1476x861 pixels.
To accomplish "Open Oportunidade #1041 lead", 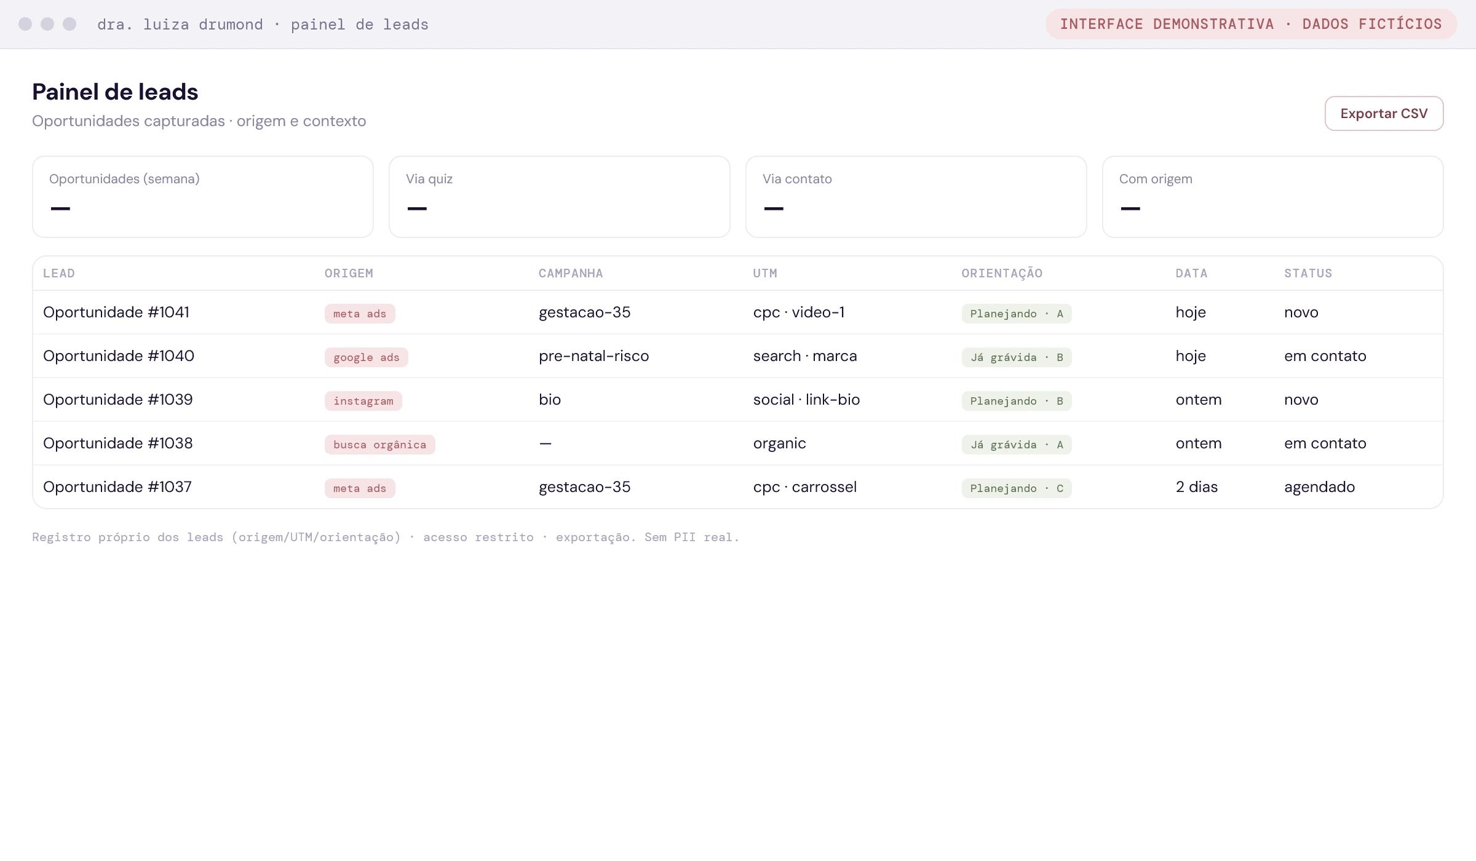I will click(116, 312).
